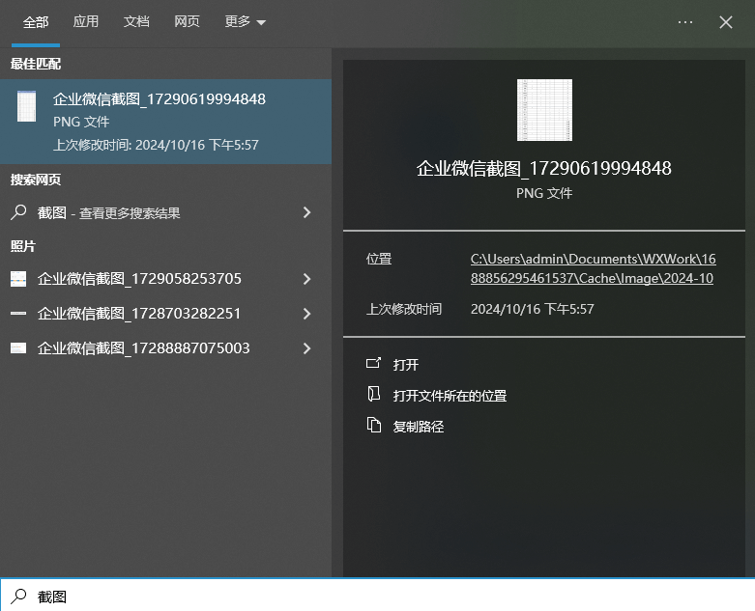Click the folder location icon
The image size is (755, 611).
[374, 394]
